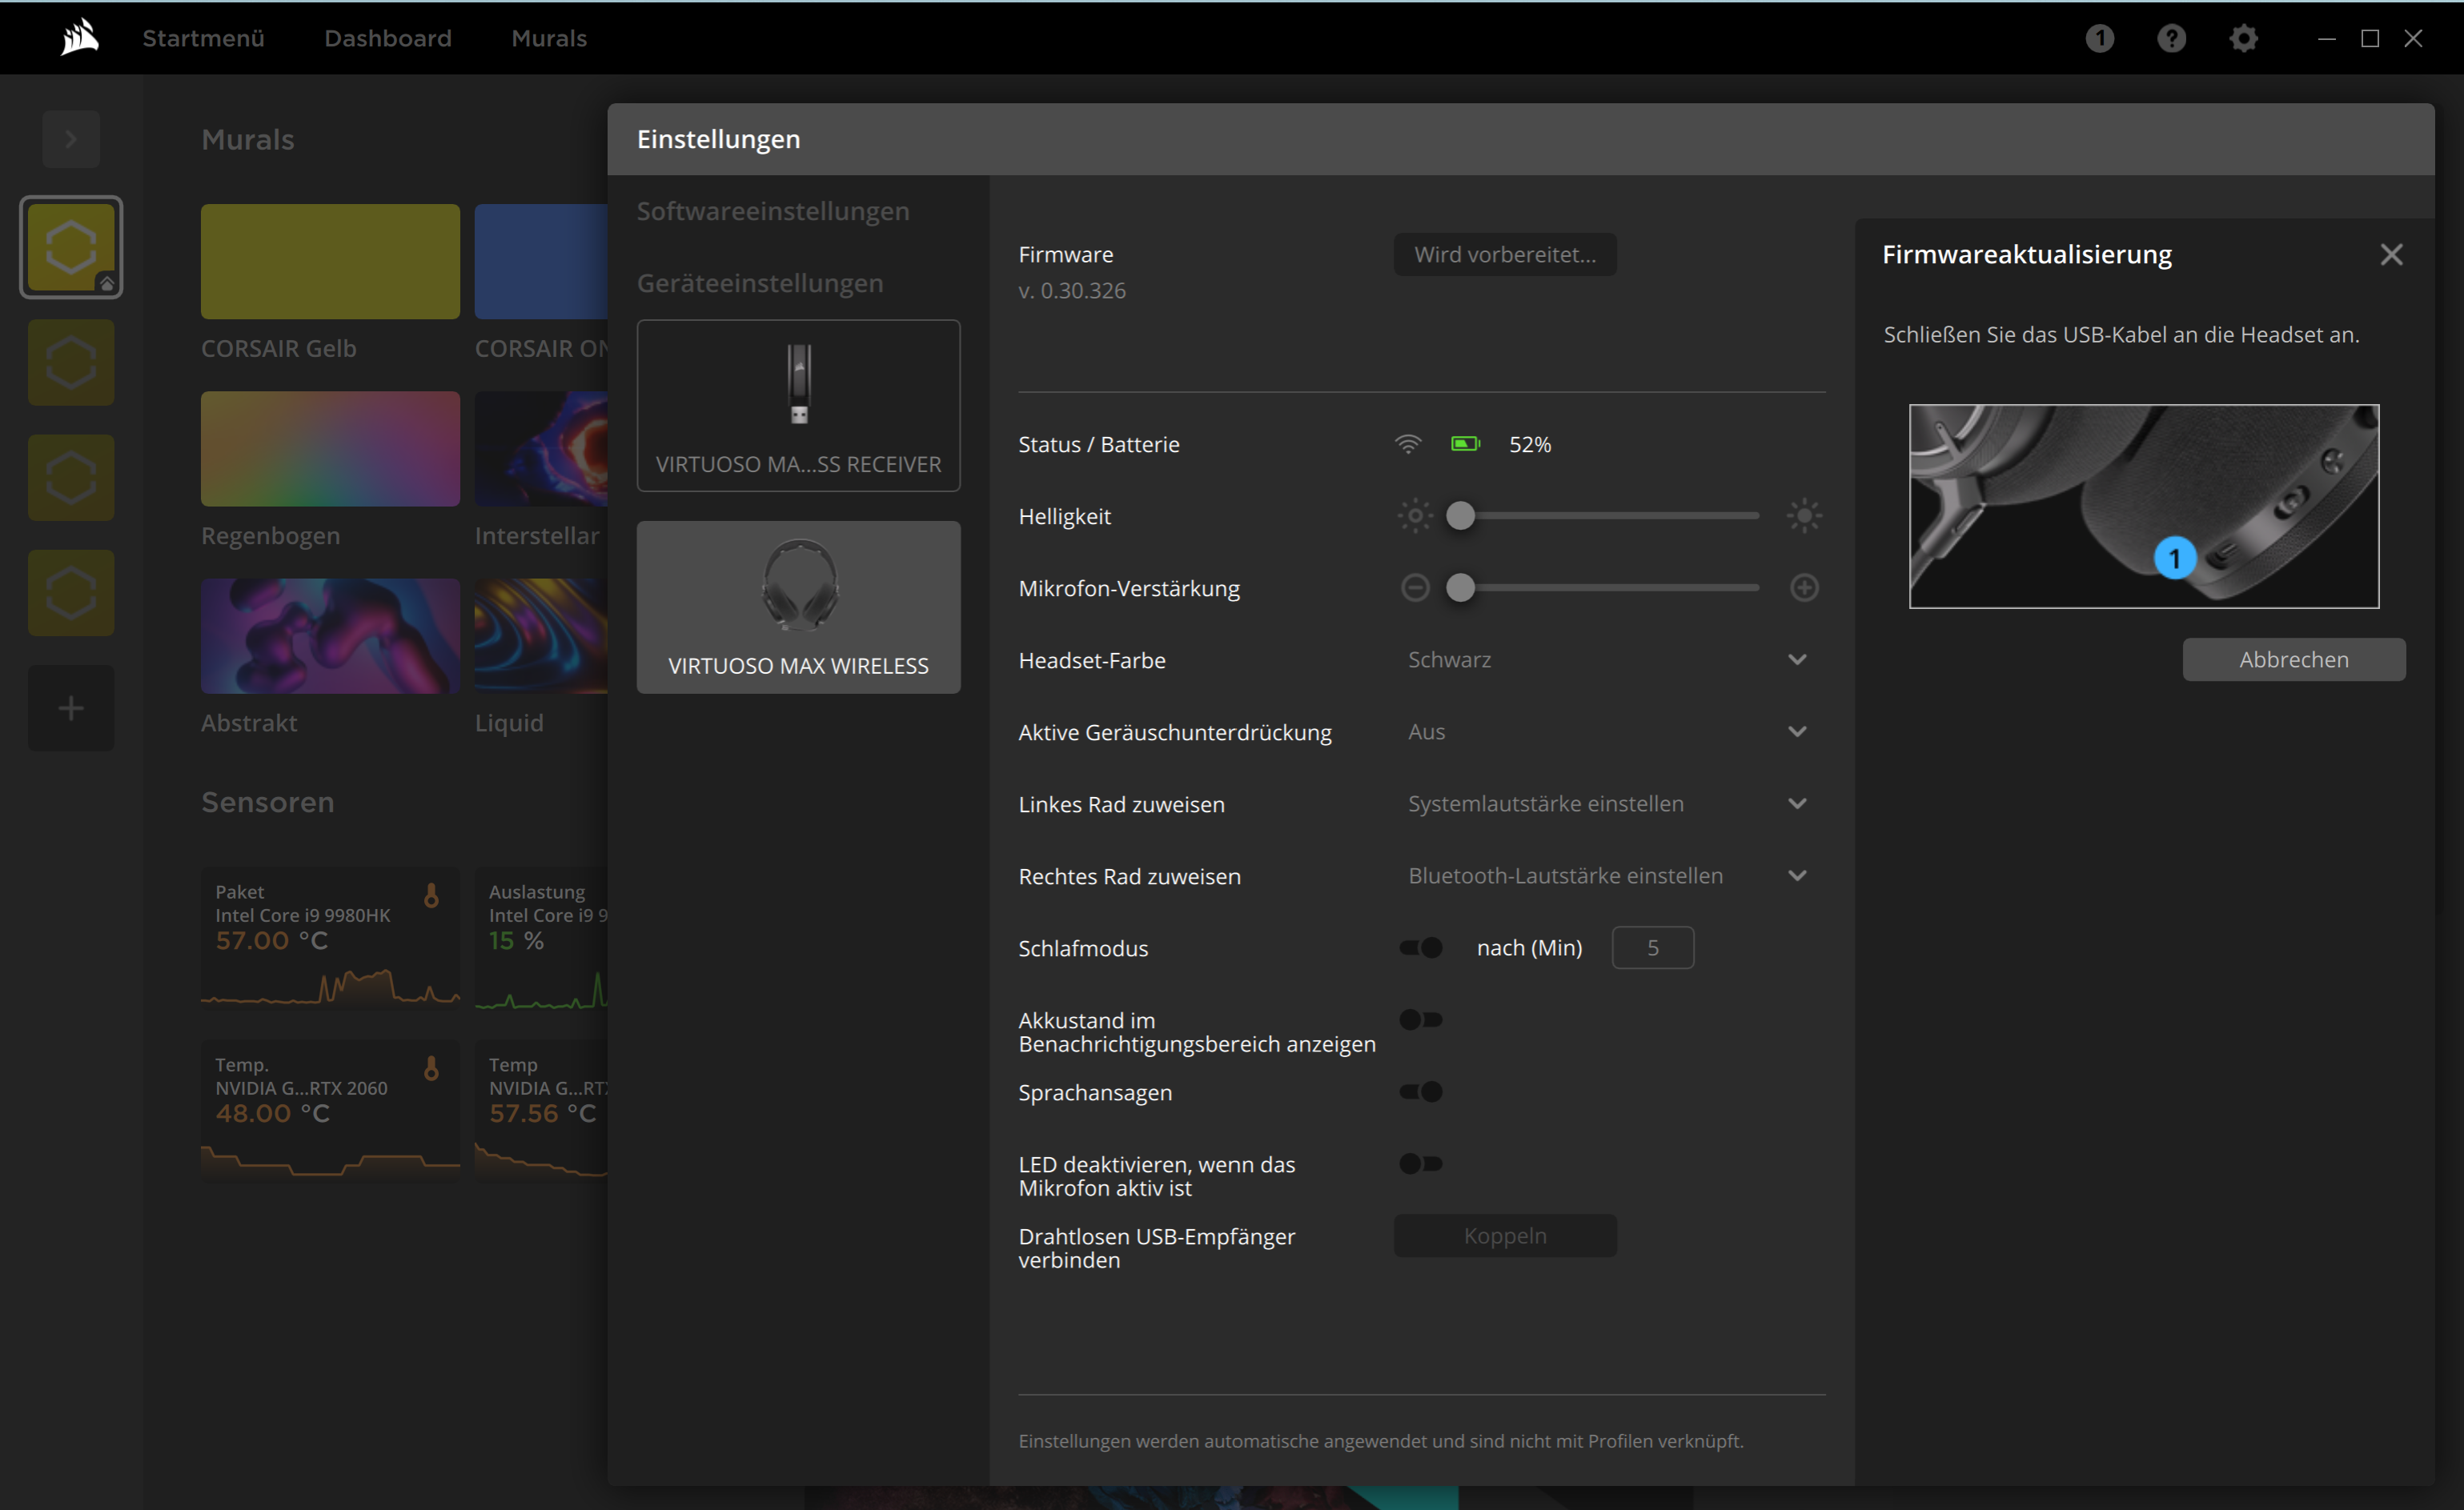
Task: Expand the Headset-Farbe dropdown
Action: coord(1605,660)
